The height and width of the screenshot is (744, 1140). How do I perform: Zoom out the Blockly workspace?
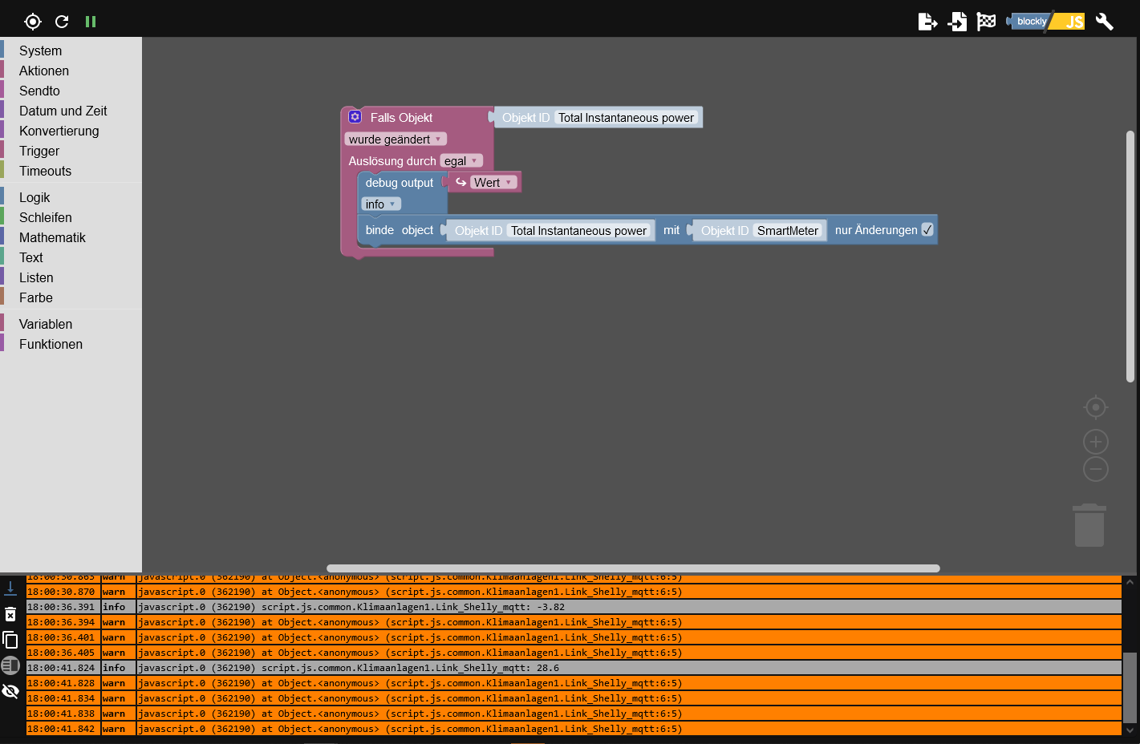pos(1096,469)
